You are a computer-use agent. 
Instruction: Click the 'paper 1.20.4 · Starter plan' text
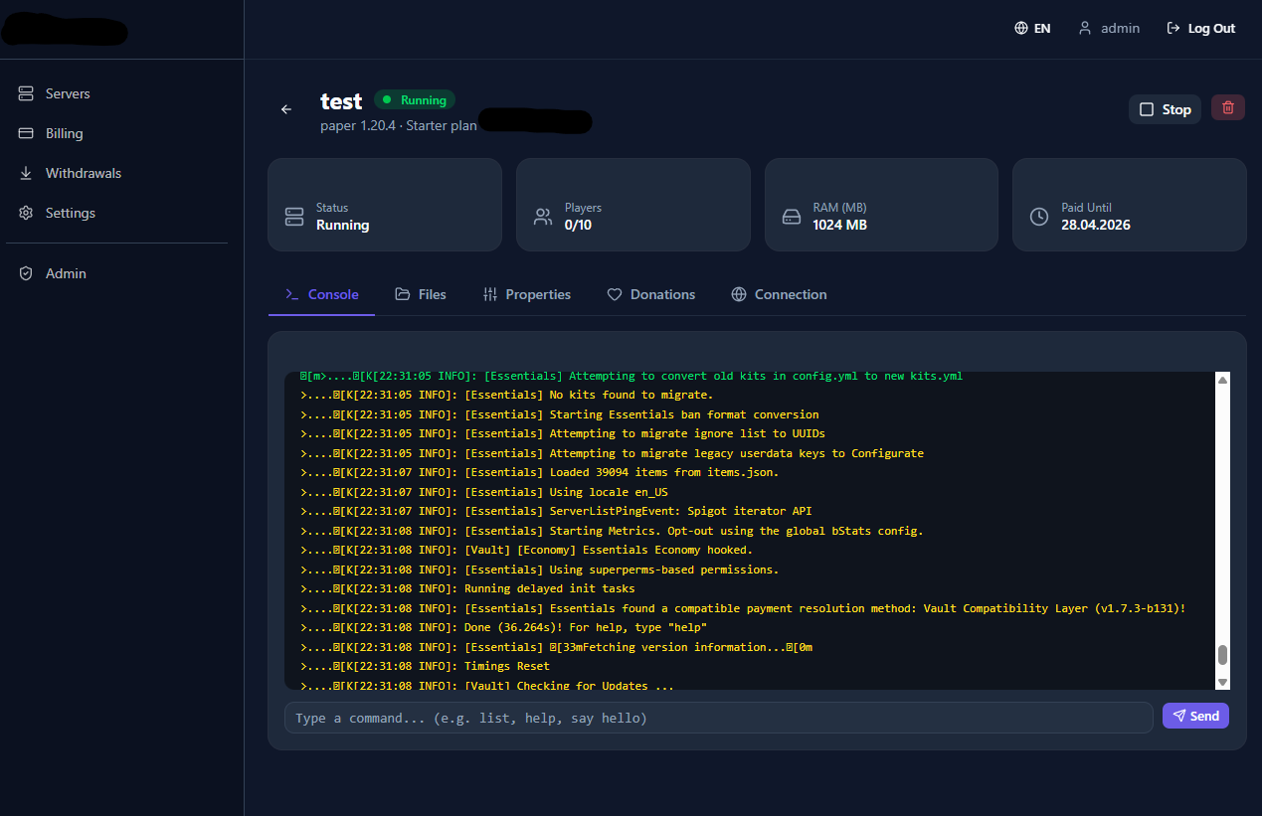pos(399,126)
